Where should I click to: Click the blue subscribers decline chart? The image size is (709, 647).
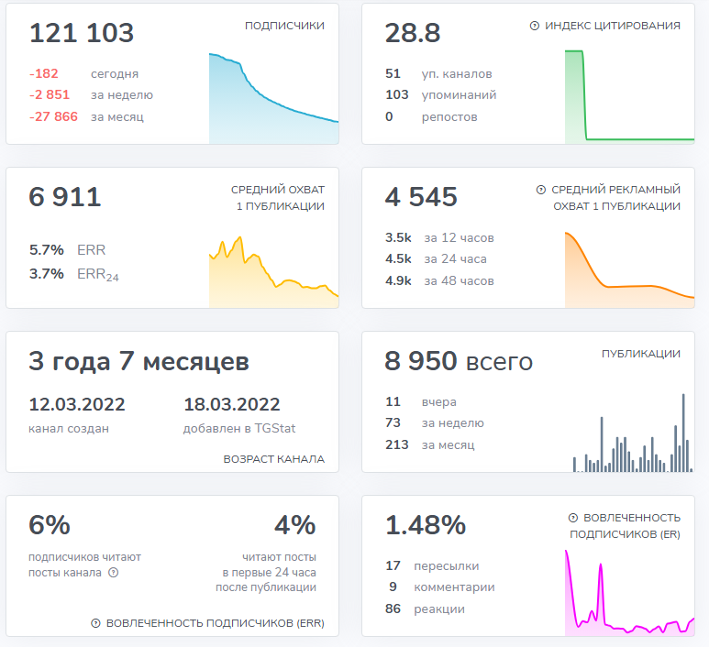pyautogui.click(x=273, y=105)
